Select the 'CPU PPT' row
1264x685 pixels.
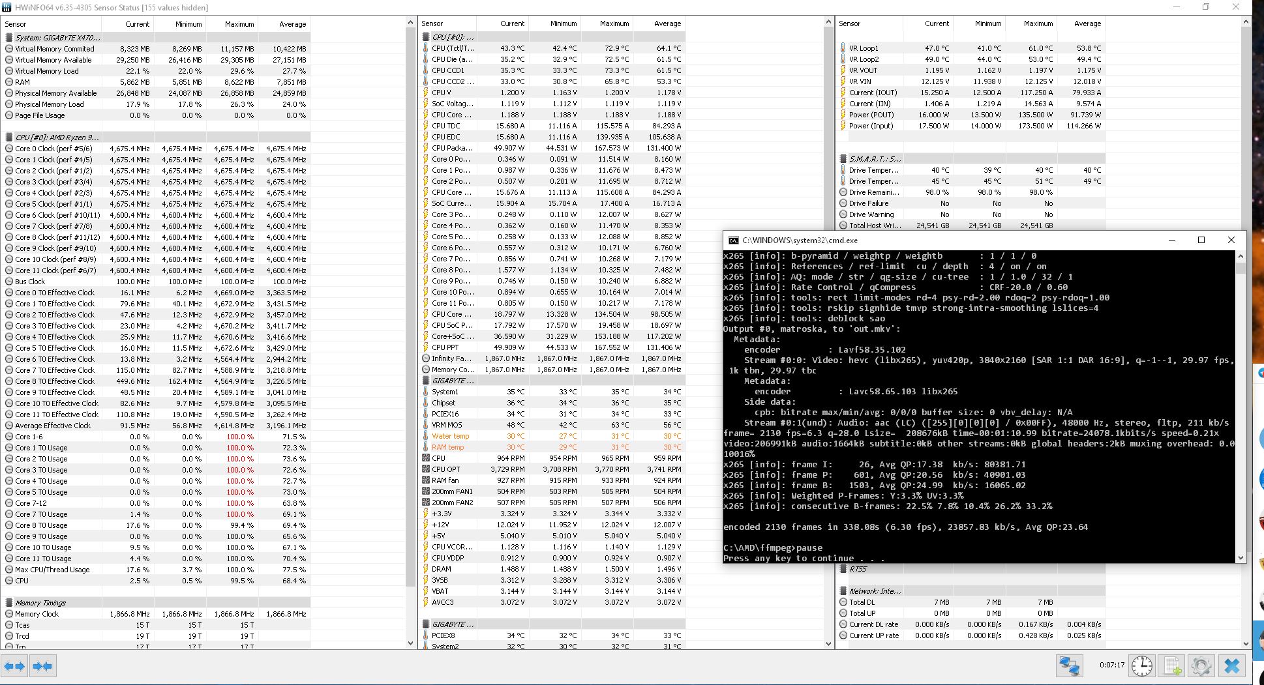pos(553,347)
